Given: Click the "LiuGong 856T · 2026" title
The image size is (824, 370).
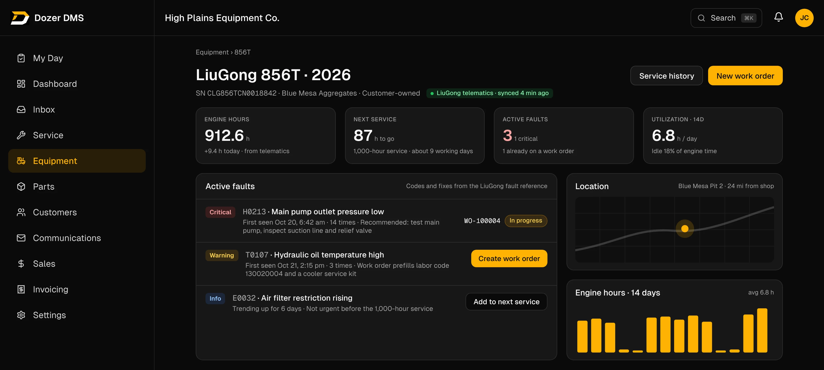Looking at the screenshot, I should tap(273, 75).
